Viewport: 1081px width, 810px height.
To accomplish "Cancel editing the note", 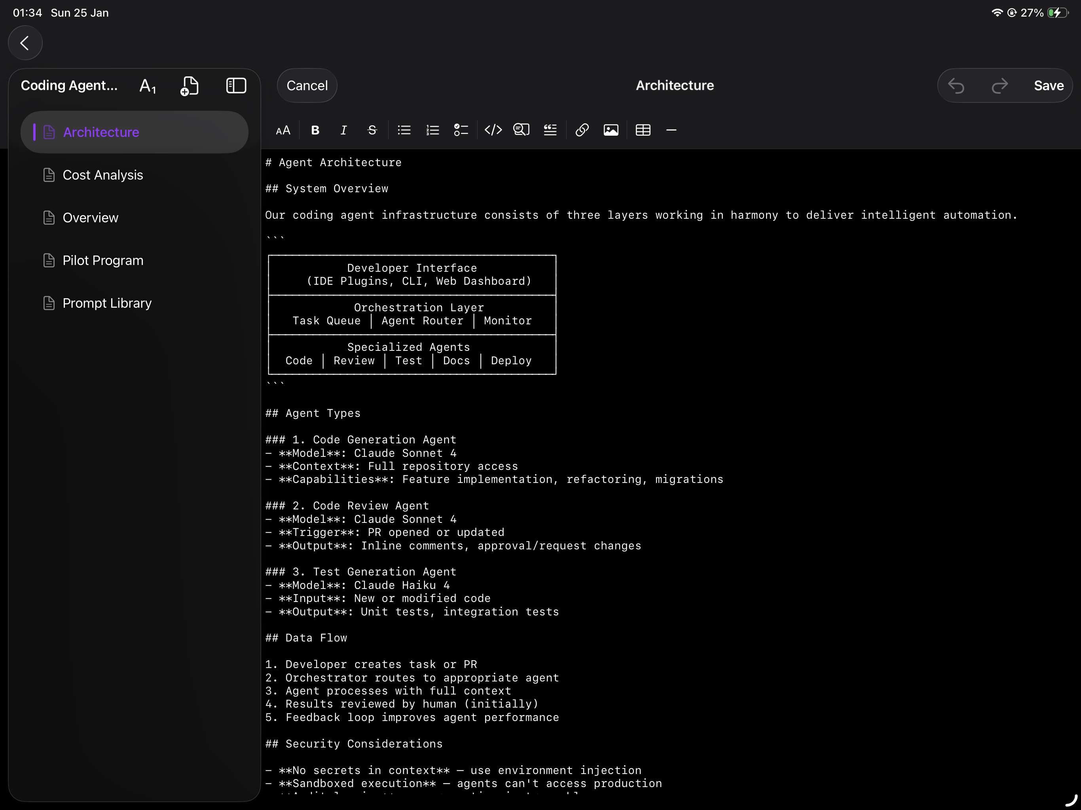I will click(307, 85).
